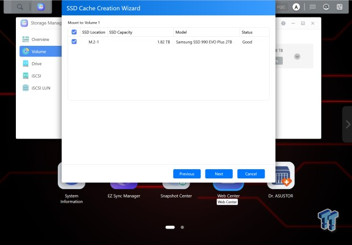
Task: Toggle the select-all SSD checkbox in header
Action: pos(74,32)
